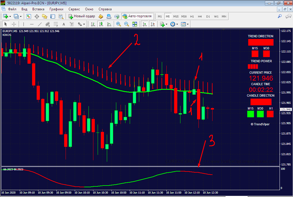
Task: Toggle the Авто-торговля button
Action: click(x=137, y=16)
